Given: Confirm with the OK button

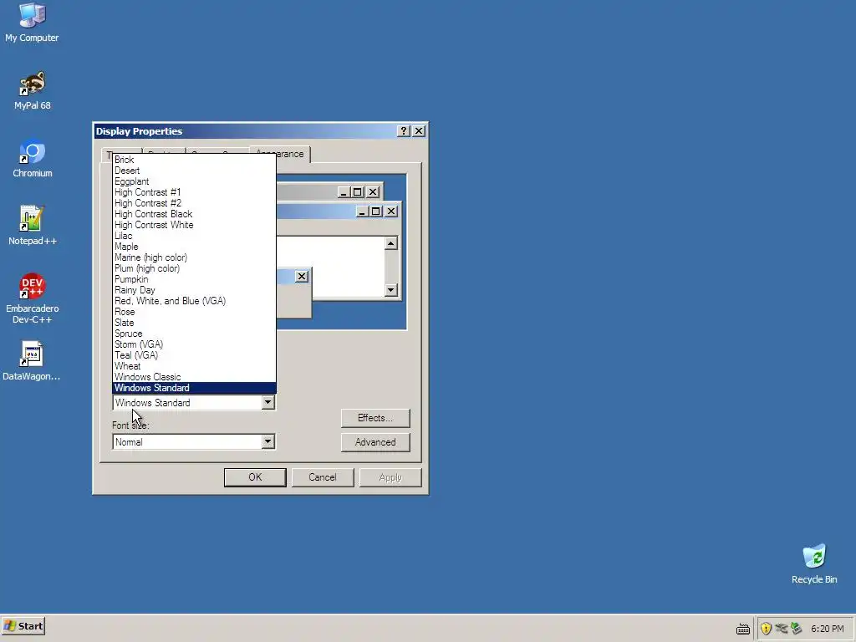Looking at the screenshot, I should click(255, 477).
